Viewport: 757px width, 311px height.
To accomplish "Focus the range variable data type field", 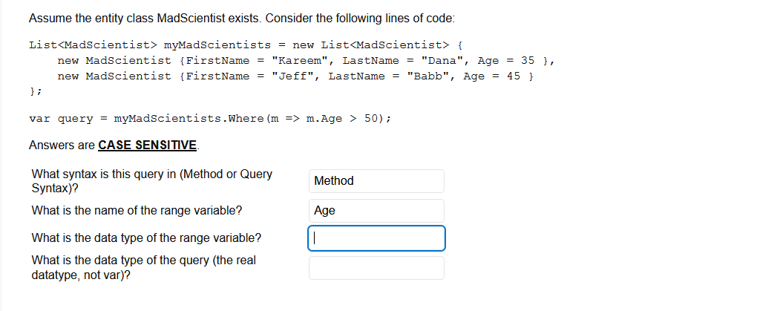I will [376, 238].
